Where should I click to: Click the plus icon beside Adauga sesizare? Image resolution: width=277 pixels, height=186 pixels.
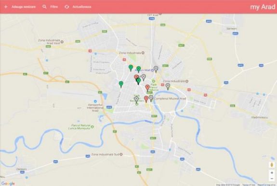click(x=6, y=7)
